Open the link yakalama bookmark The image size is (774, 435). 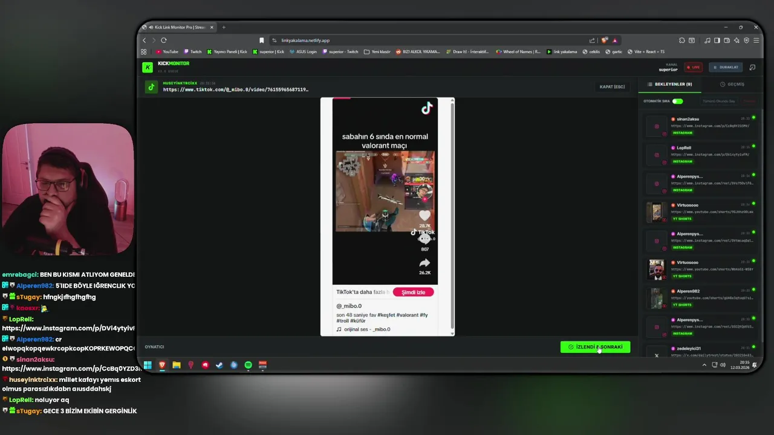click(x=562, y=52)
